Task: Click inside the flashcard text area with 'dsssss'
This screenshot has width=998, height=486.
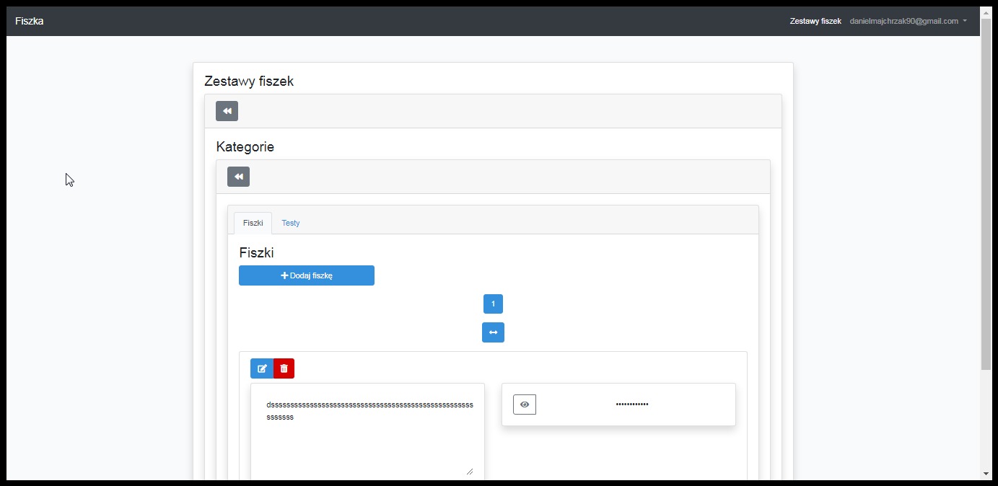Action: [368, 440]
